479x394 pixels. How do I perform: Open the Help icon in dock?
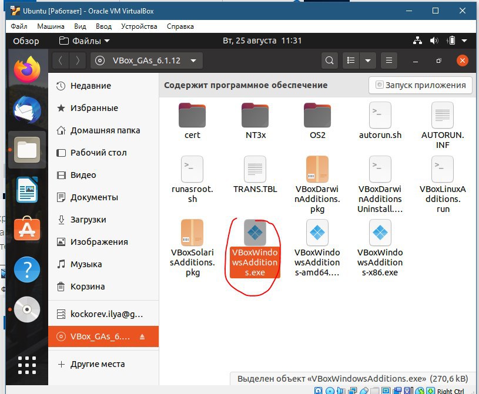27,270
